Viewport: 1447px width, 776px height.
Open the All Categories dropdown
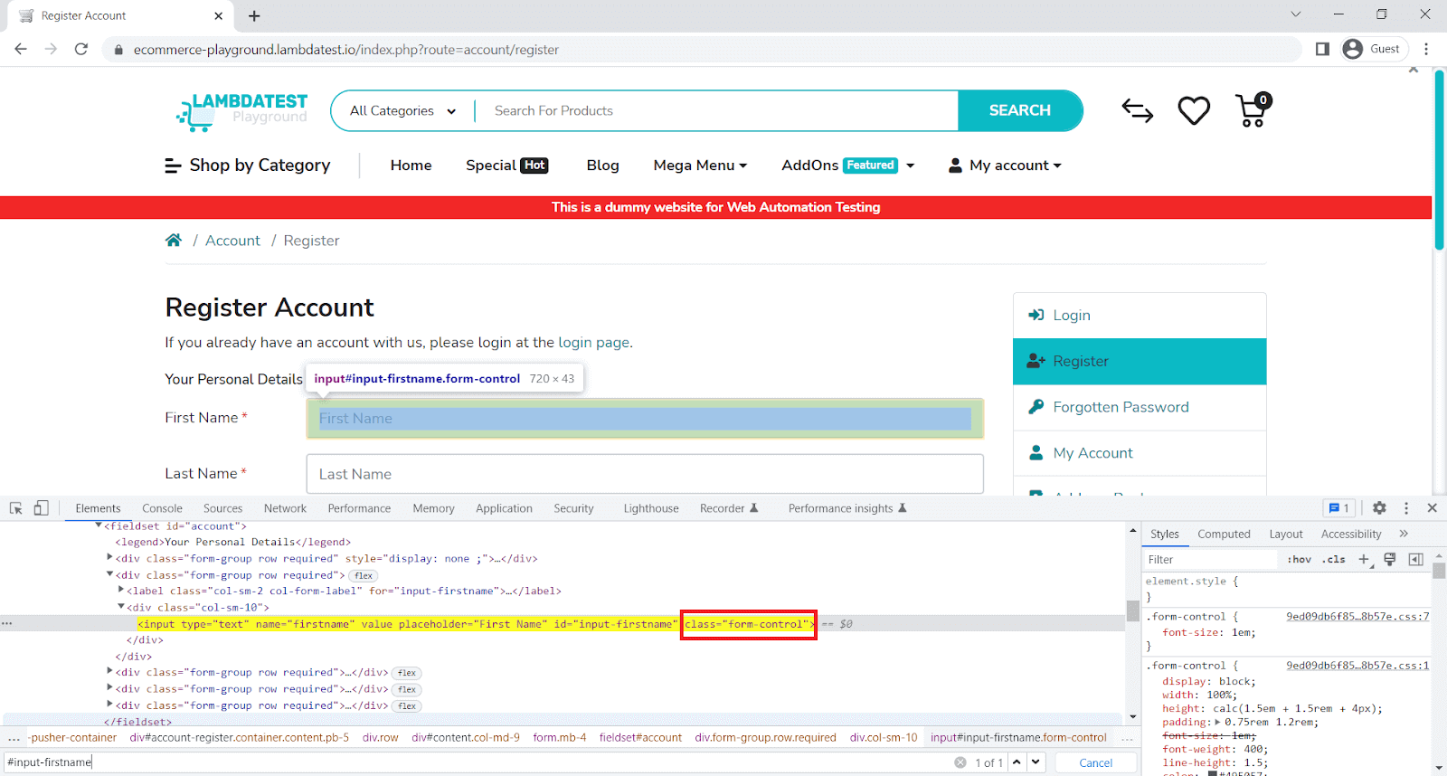click(402, 110)
